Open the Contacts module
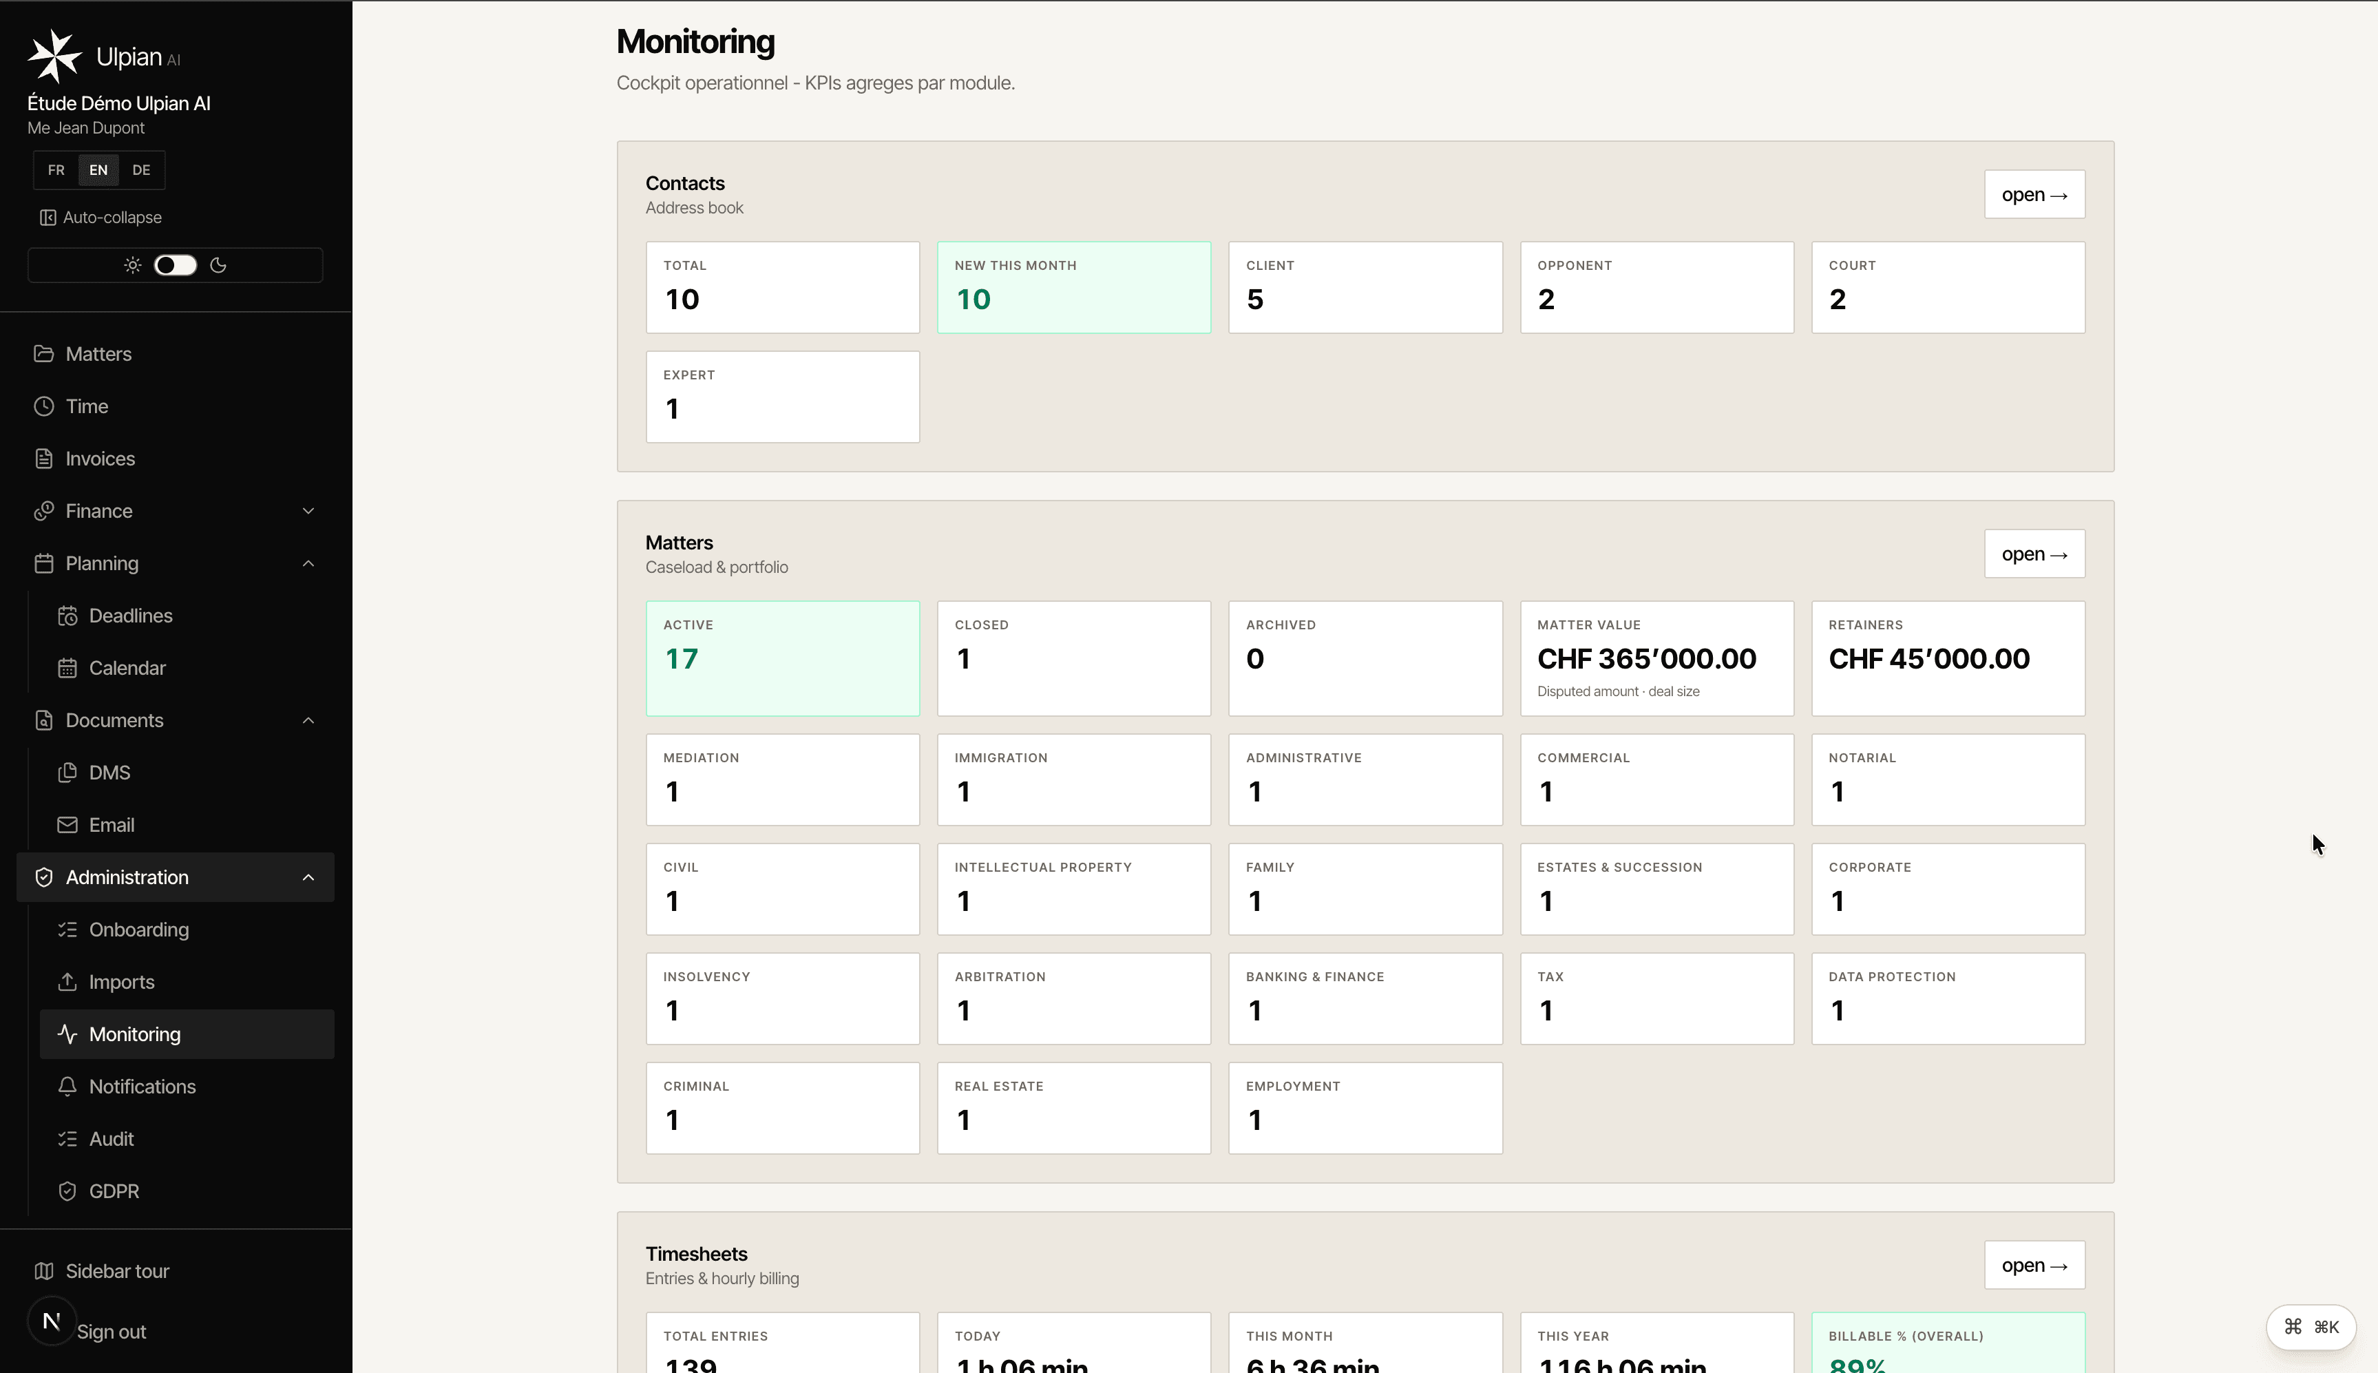 pos(2034,194)
